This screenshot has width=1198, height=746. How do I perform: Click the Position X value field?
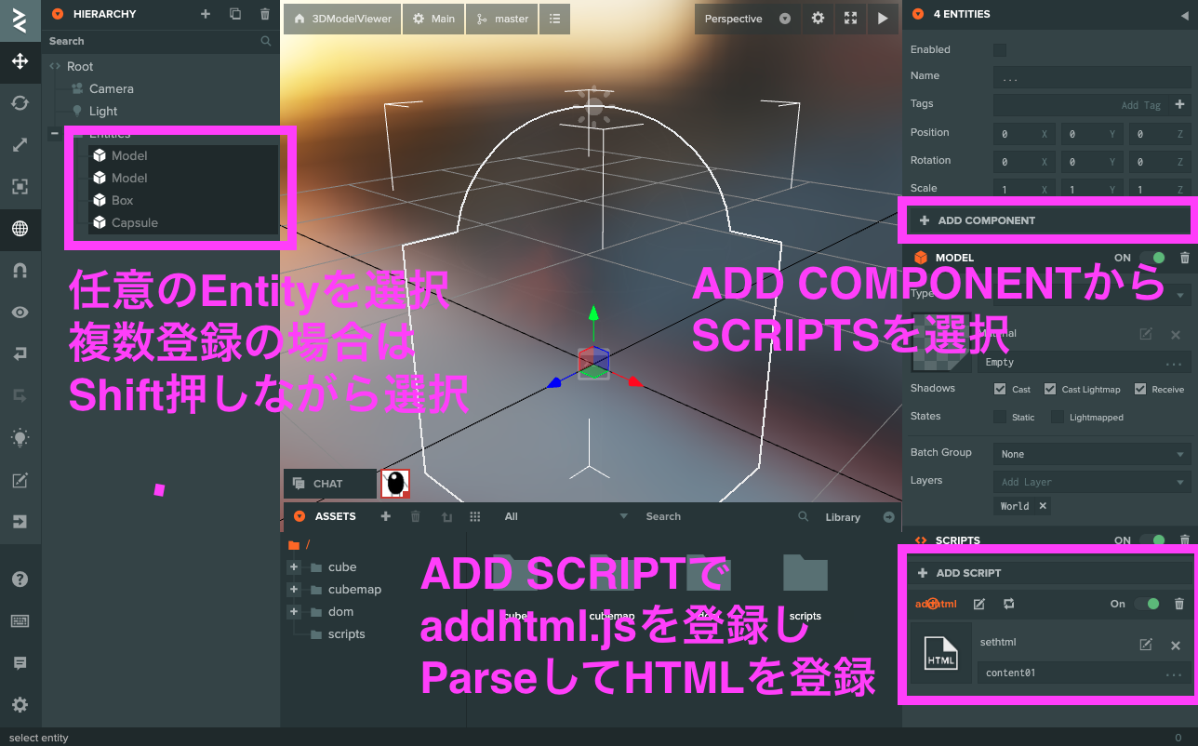tap(1025, 134)
